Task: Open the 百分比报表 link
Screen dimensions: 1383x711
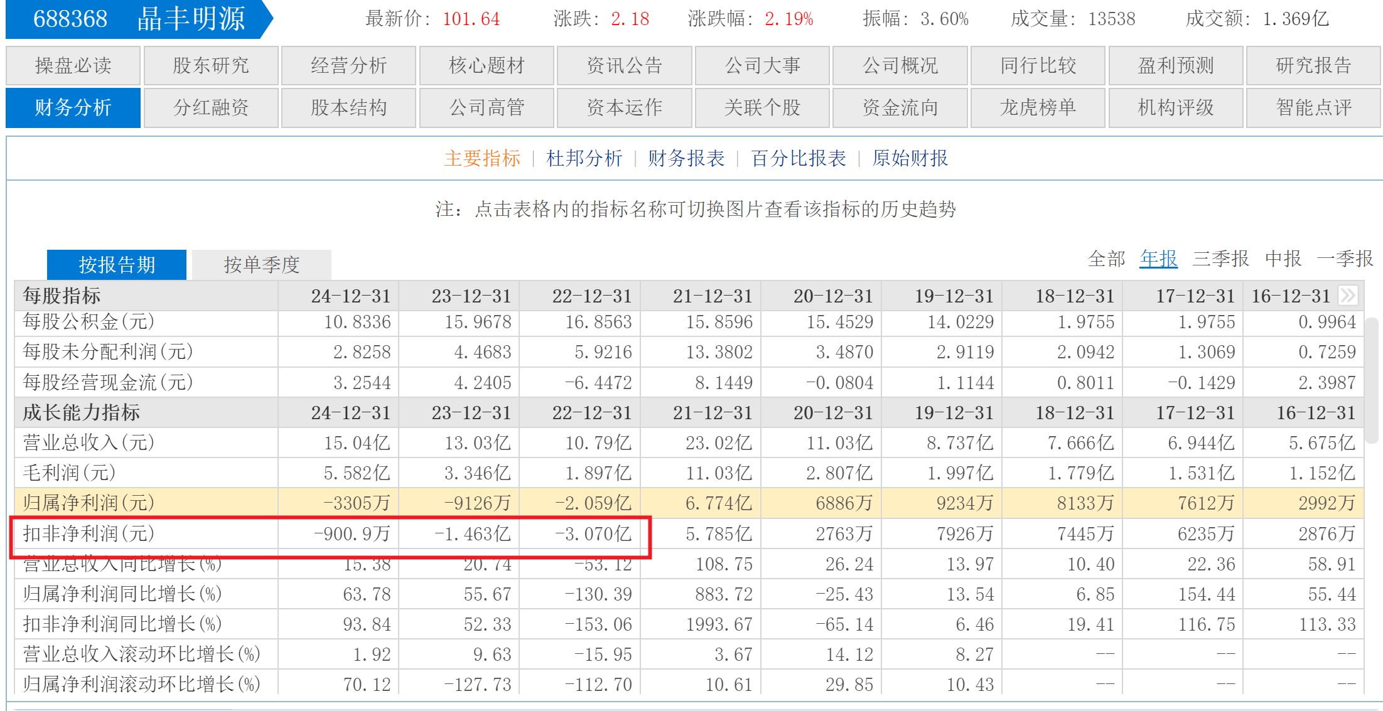Action: click(799, 158)
